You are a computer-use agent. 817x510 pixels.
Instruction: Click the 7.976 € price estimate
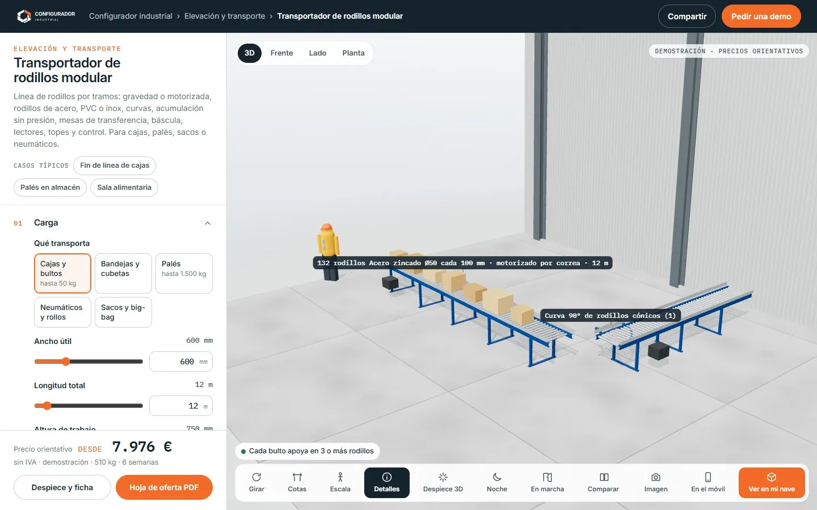pos(142,447)
